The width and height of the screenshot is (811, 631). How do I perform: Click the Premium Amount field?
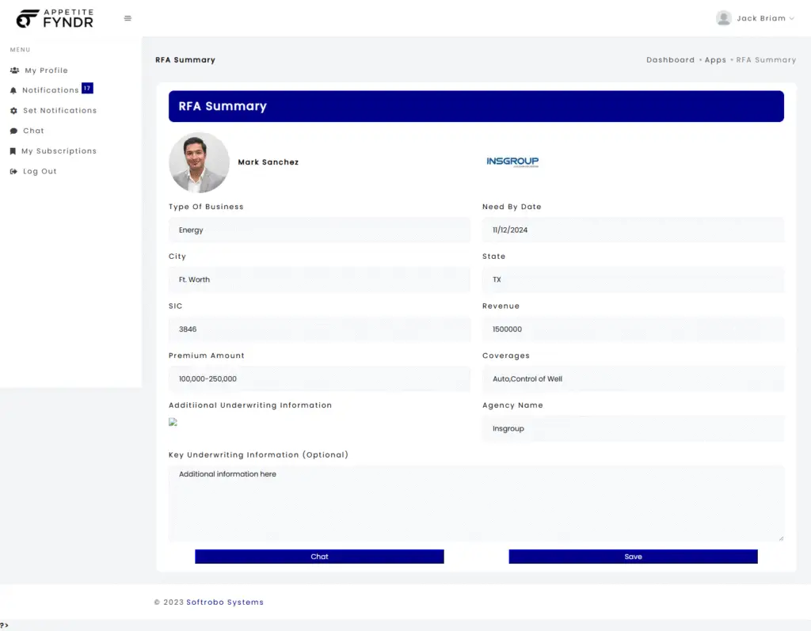(x=319, y=379)
